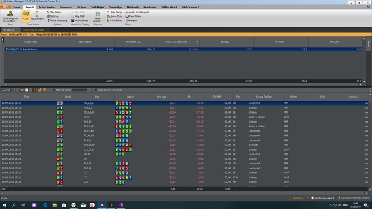Select Cash game mode
Screen dimensions: 372x209
(26, 16)
